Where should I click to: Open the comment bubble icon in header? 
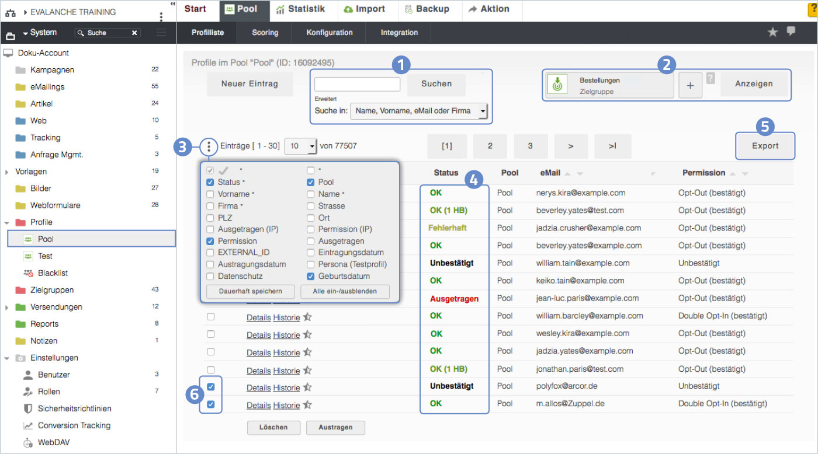(x=791, y=32)
